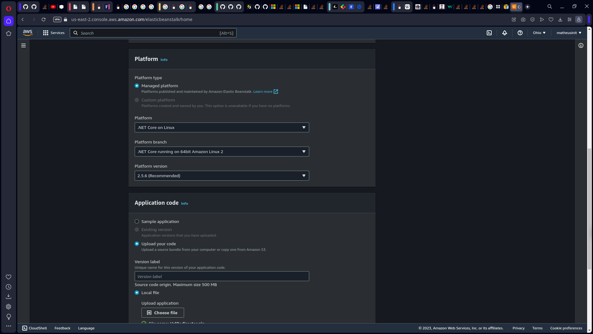Select the Sample application radio button
This screenshot has height=334, width=593.
click(137, 221)
